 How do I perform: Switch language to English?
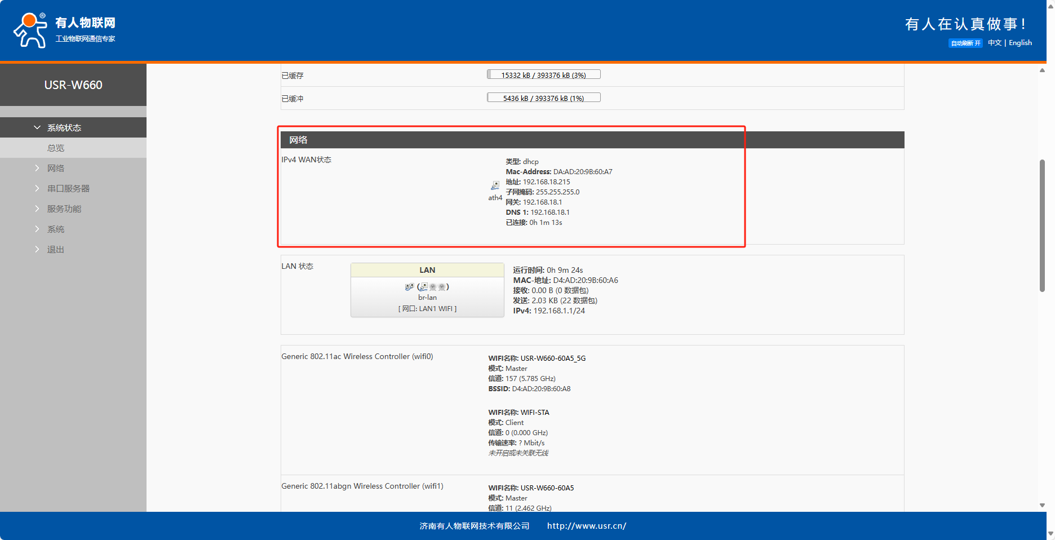click(1020, 43)
